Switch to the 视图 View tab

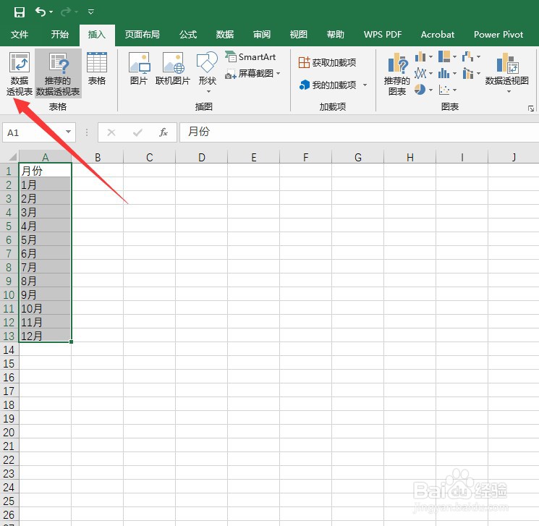coord(298,35)
